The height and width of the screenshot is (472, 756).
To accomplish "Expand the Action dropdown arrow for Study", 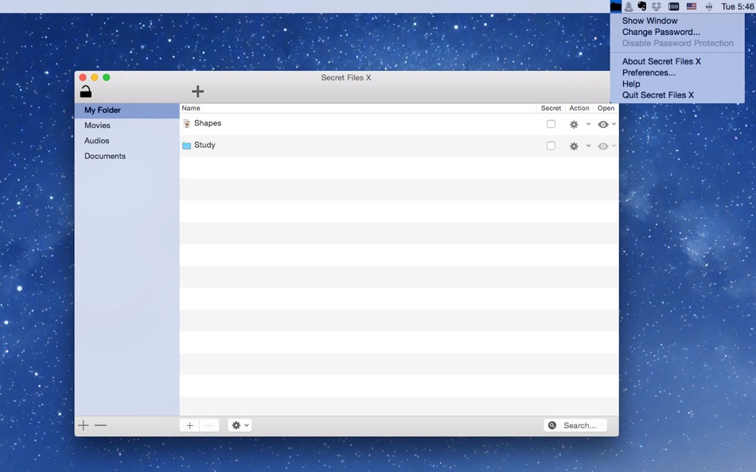I will (588, 145).
